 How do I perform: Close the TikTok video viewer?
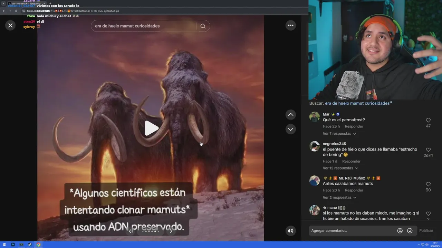tap(10, 25)
